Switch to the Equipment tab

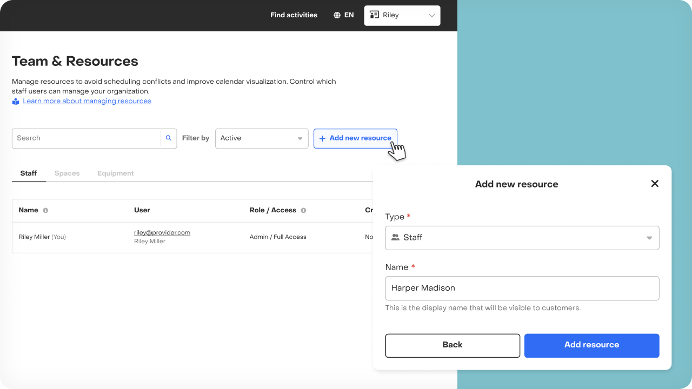[x=116, y=173]
